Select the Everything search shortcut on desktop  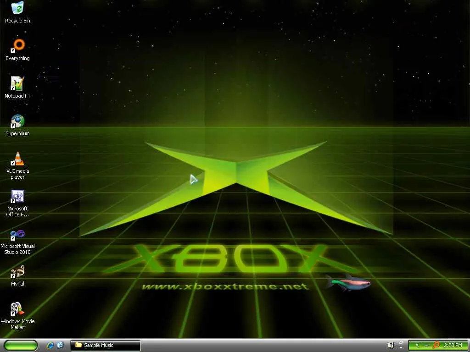click(17, 49)
